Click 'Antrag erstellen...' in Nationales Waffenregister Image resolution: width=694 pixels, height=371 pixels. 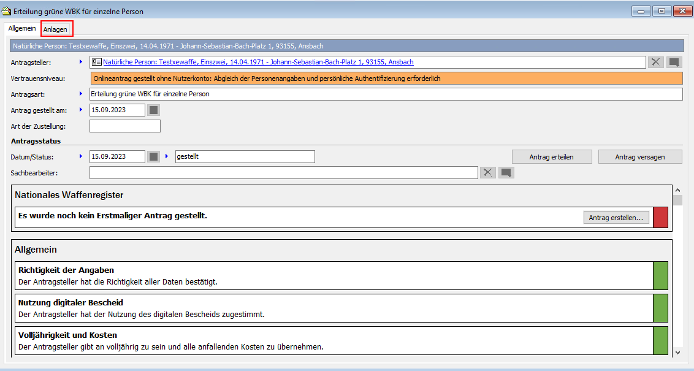[x=616, y=218]
